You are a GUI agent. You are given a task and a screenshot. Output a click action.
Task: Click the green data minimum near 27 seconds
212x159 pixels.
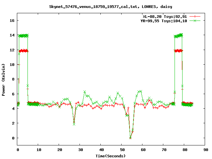click(x=74, y=124)
